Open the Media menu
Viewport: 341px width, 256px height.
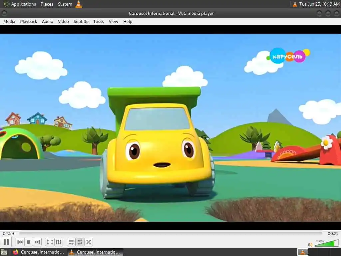coord(9,22)
